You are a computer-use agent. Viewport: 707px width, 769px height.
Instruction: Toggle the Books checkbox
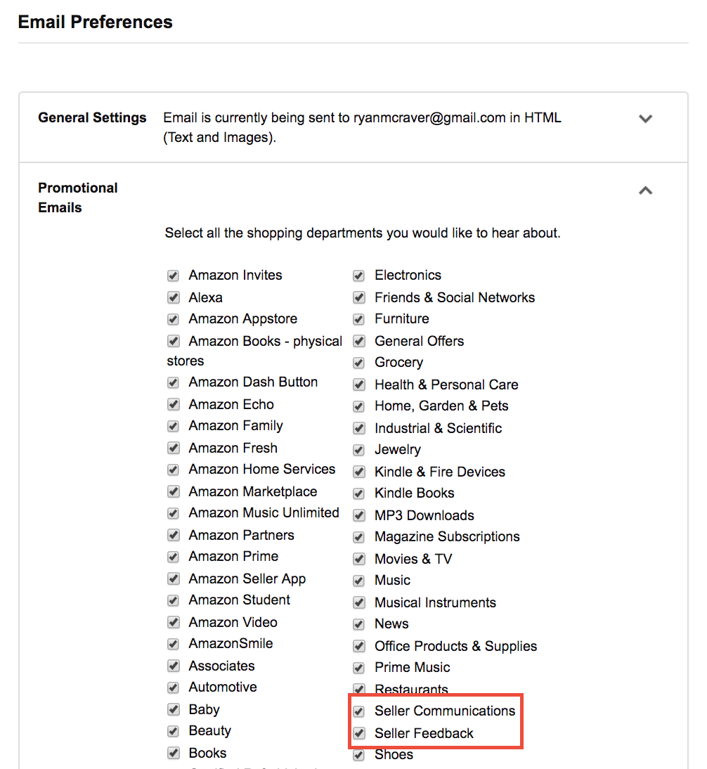pos(173,753)
